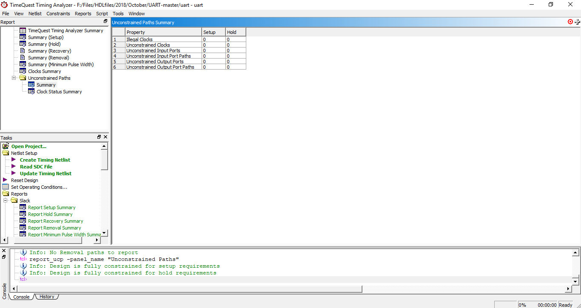Image resolution: width=581 pixels, height=308 pixels.
Task: Click the Summary (Setup) report icon
Action: (x=23, y=37)
